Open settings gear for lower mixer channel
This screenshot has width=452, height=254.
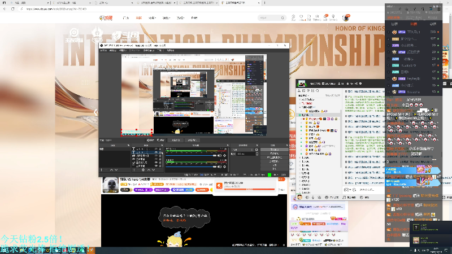[x=224, y=167]
